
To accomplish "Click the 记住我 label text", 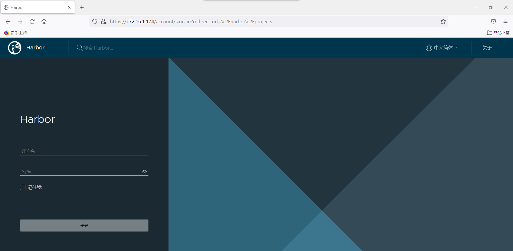I will (x=35, y=187).
